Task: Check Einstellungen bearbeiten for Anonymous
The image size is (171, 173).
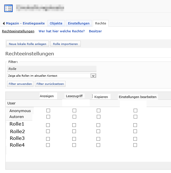Action: pos(135,110)
